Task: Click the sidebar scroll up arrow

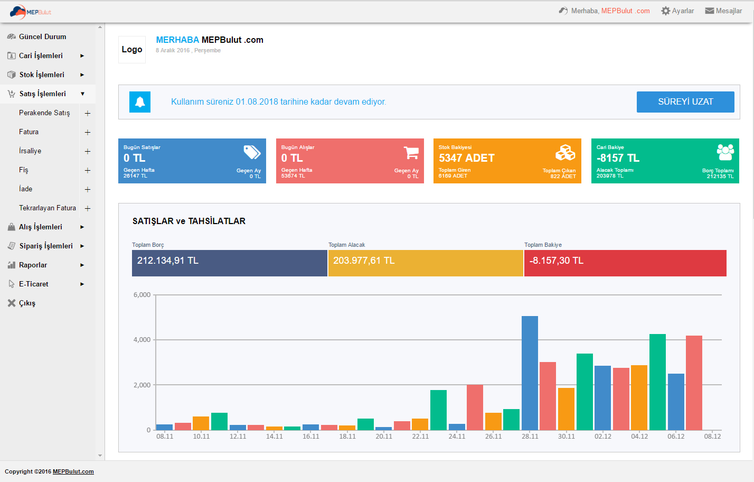Action: 100,27
